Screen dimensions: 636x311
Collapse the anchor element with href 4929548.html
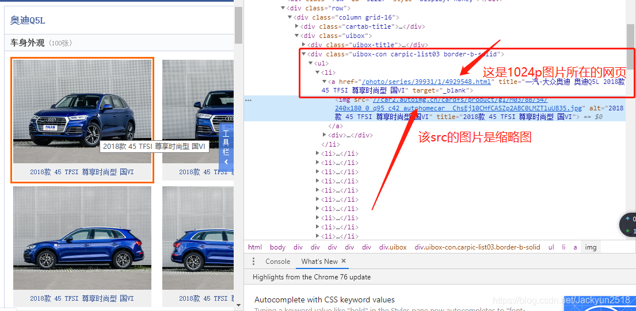point(325,82)
